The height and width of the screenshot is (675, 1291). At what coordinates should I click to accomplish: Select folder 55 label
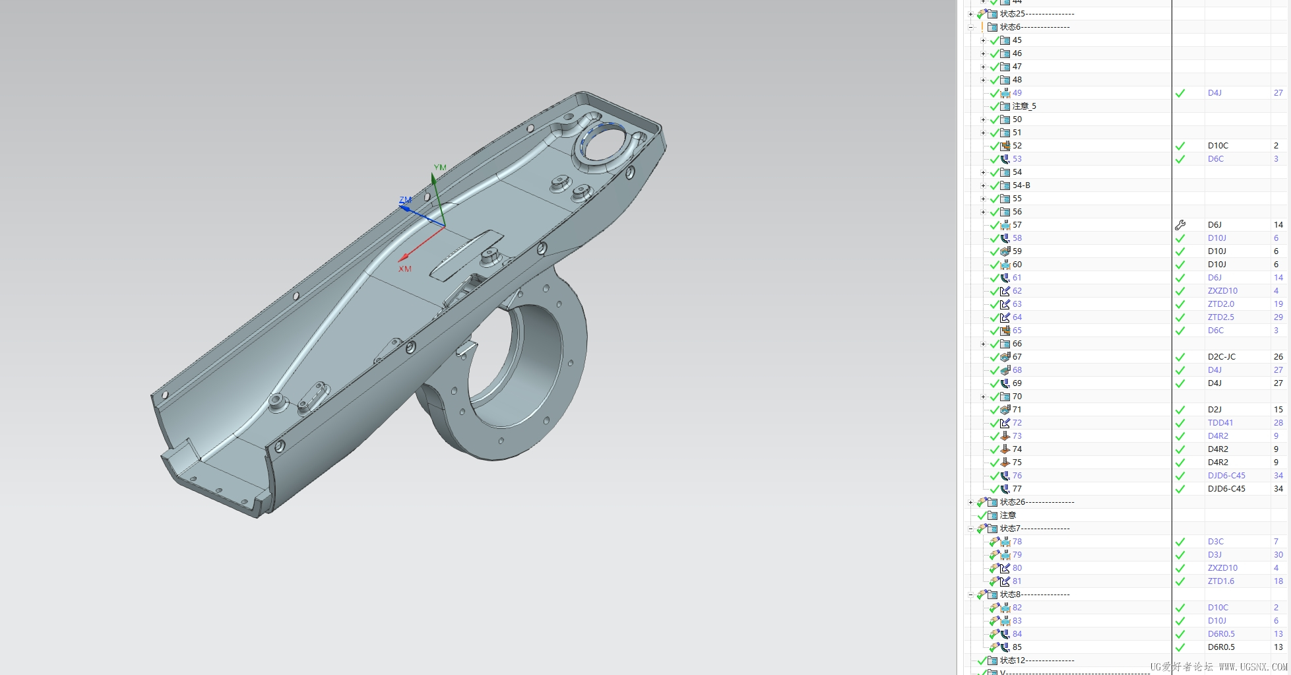pos(1017,199)
